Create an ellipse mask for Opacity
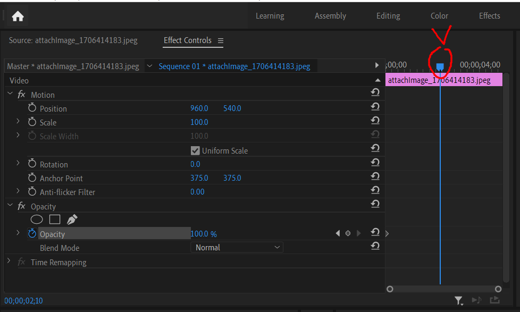The height and width of the screenshot is (312, 520). 37,220
